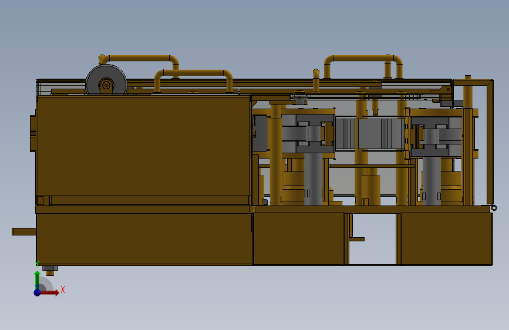The height and width of the screenshot is (330, 509).
Task: Select the support foot under the base's left corner
Action: [x=50, y=270]
